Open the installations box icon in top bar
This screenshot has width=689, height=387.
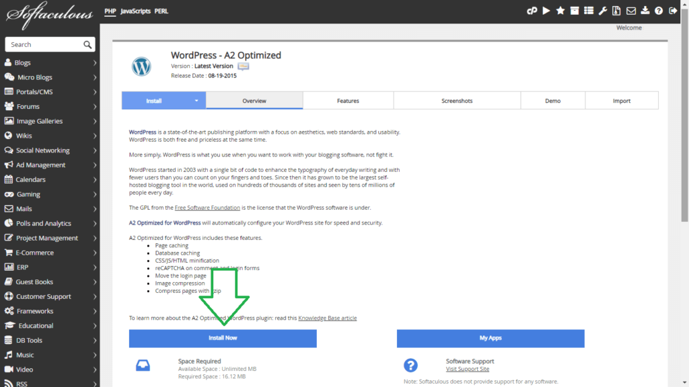point(575,11)
